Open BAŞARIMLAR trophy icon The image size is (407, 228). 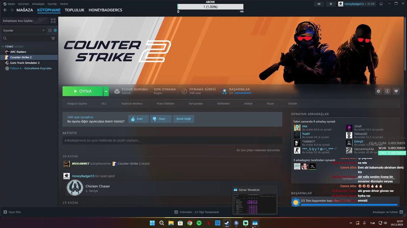(224, 91)
